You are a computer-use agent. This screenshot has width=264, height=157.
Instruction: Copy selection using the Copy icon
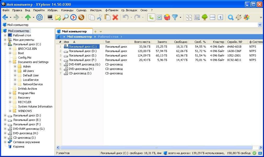point(91,17)
